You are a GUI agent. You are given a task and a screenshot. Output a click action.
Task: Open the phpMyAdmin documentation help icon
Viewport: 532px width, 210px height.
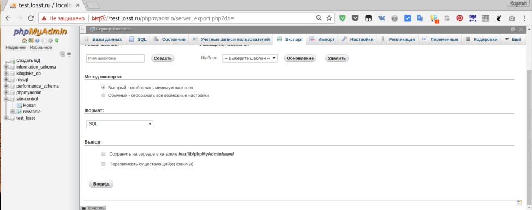coord(37,40)
